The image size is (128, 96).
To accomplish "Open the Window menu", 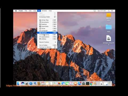I will 44,11.
